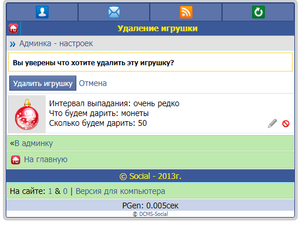Click the confirmation text about deleting toy
This screenshot has height=228, width=303.
[x=93, y=63]
